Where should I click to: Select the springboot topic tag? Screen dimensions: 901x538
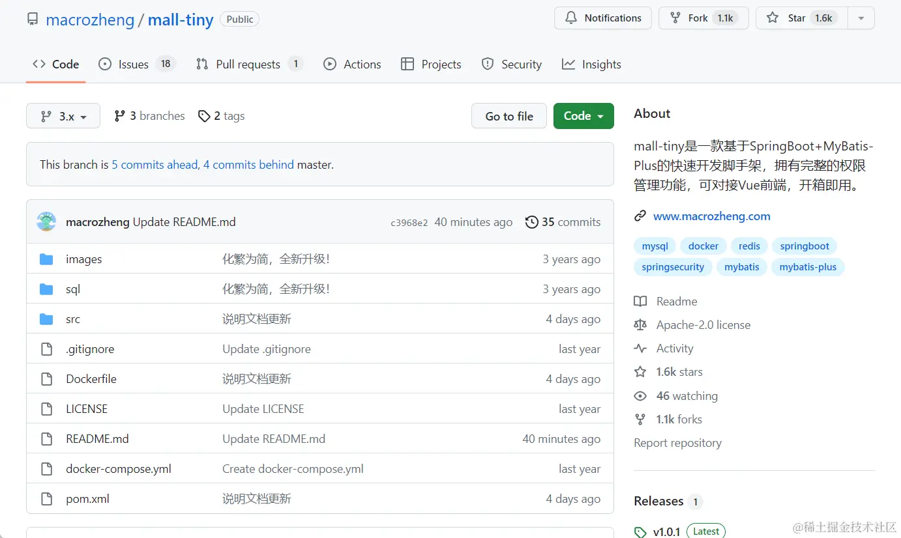[x=805, y=246]
